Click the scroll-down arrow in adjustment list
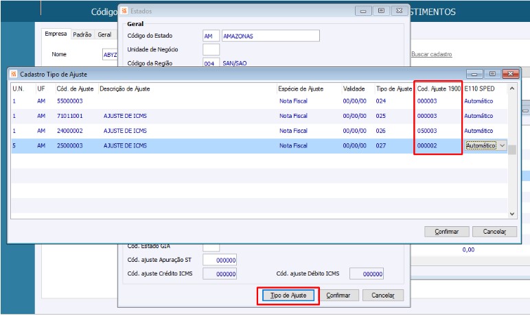 [512, 214]
